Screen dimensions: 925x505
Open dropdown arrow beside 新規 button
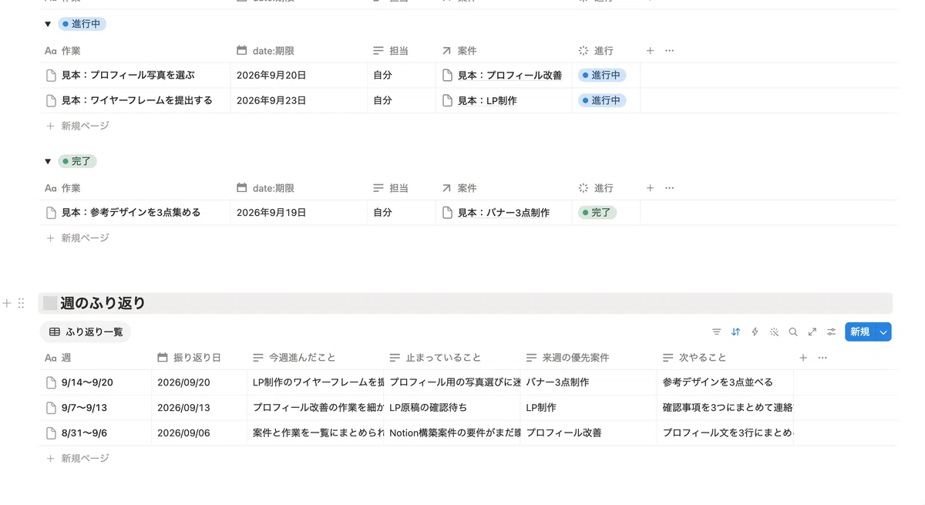883,332
